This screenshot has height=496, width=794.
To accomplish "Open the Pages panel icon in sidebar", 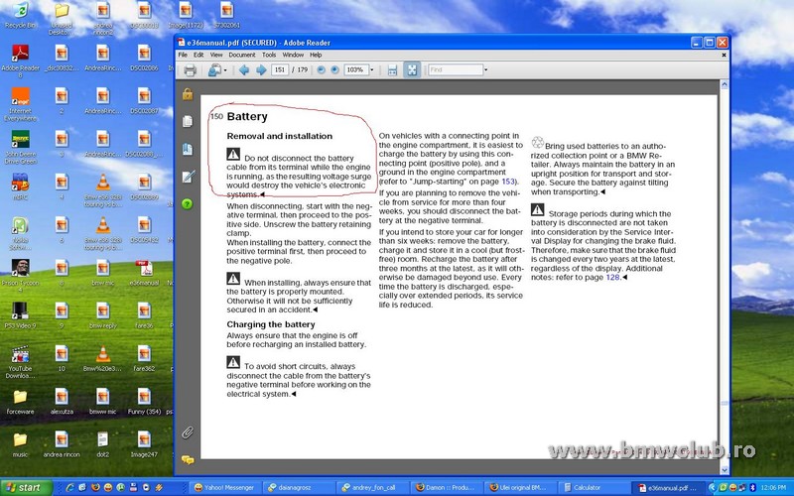I will click(188, 121).
